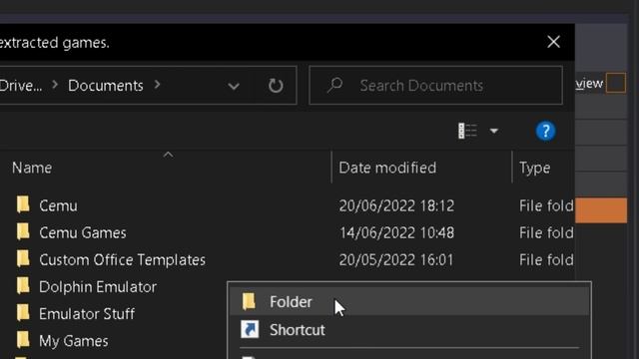Select the Drive breadcrumb segment
Image resolution: width=639 pixels, height=359 pixels.
point(21,86)
